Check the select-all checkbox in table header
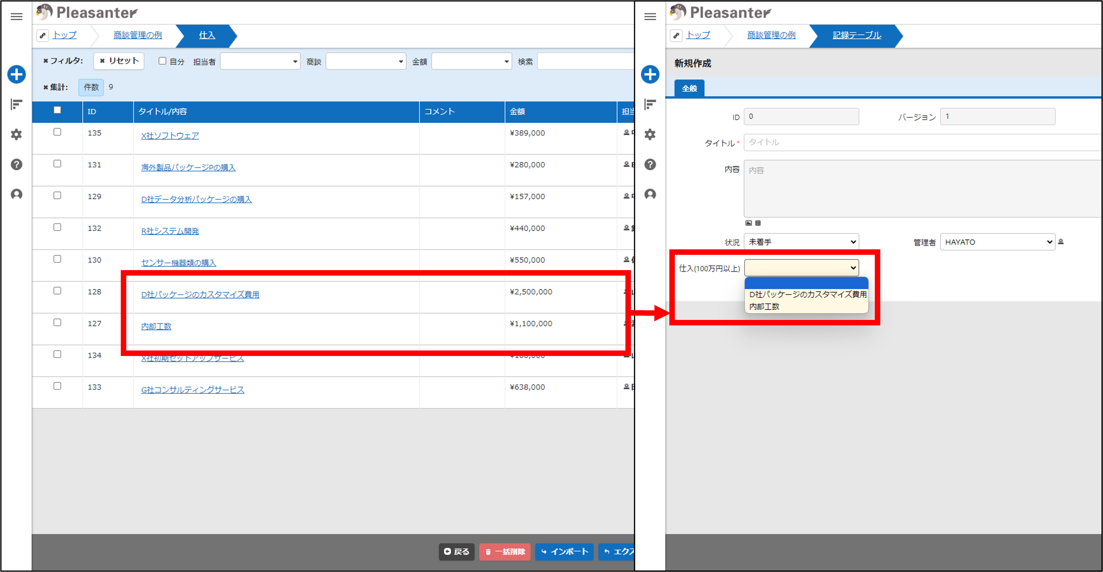Image resolution: width=1103 pixels, height=572 pixels. tap(57, 110)
